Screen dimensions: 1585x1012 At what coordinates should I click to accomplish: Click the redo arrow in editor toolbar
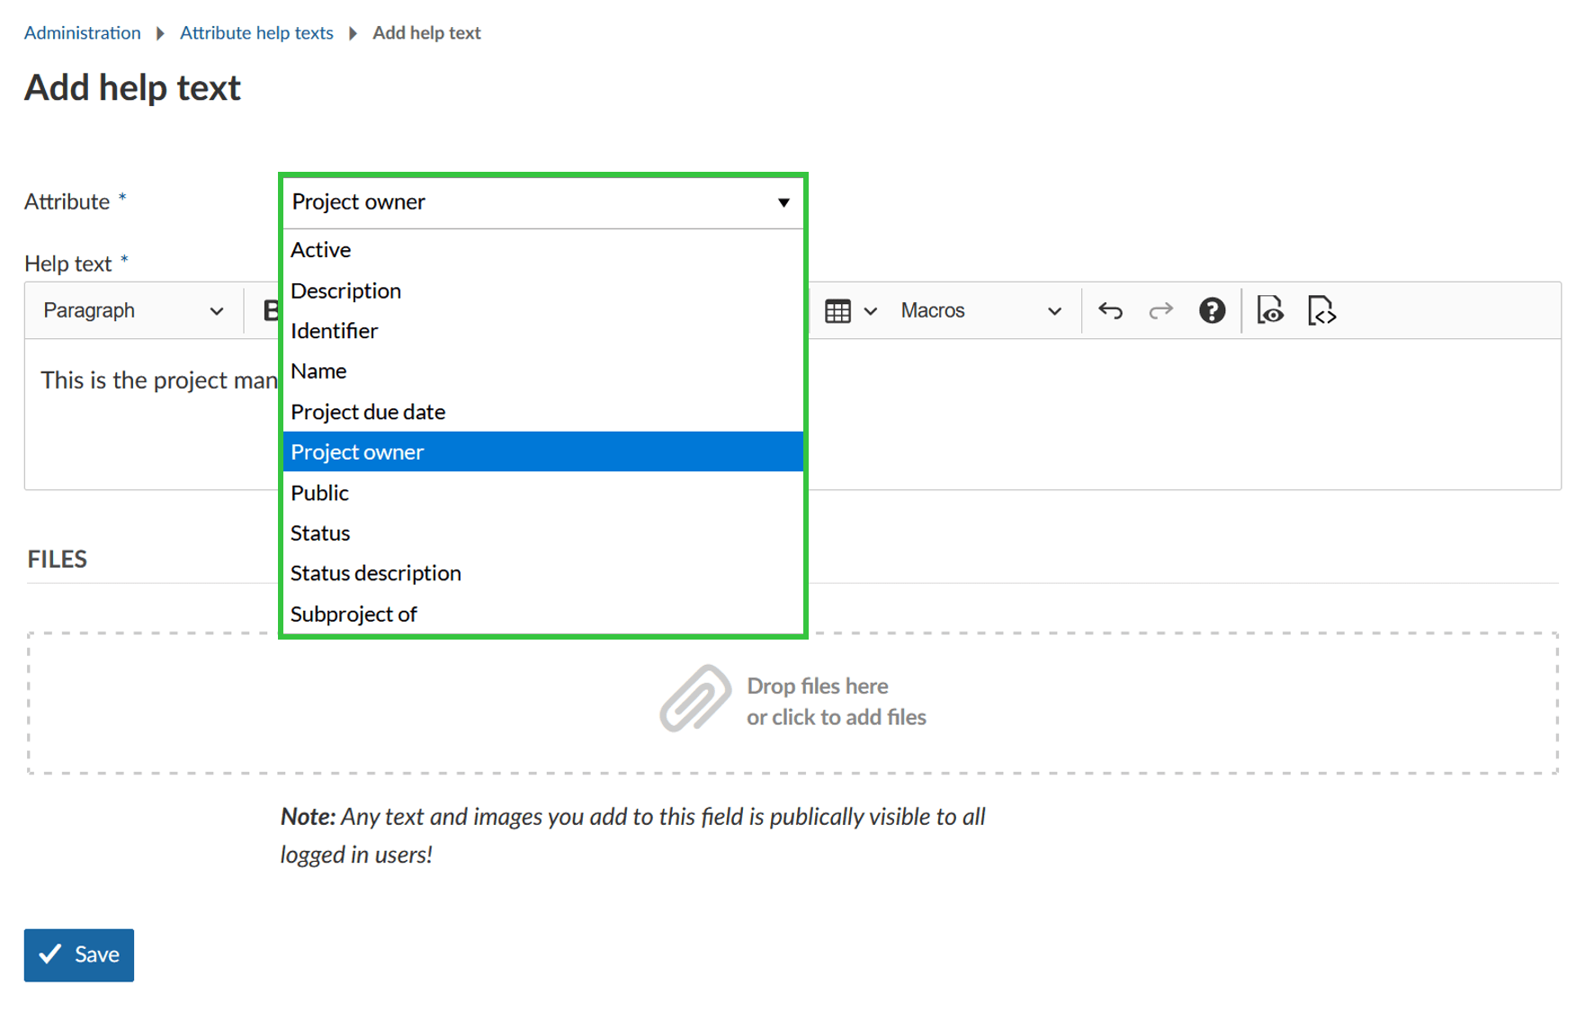[1160, 311]
